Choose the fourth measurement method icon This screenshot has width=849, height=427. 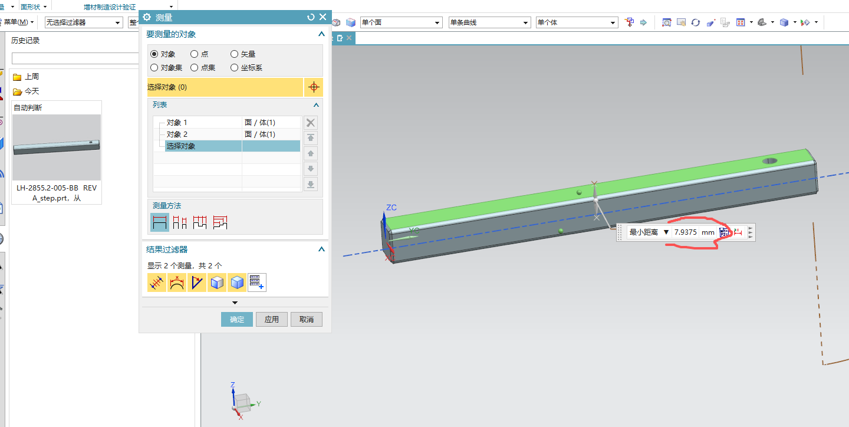[x=221, y=222]
